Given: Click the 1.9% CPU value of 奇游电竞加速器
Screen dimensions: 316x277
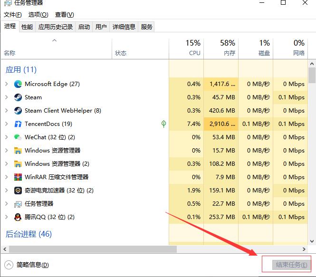Looking at the screenshot, I should pyautogui.click(x=194, y=191).
